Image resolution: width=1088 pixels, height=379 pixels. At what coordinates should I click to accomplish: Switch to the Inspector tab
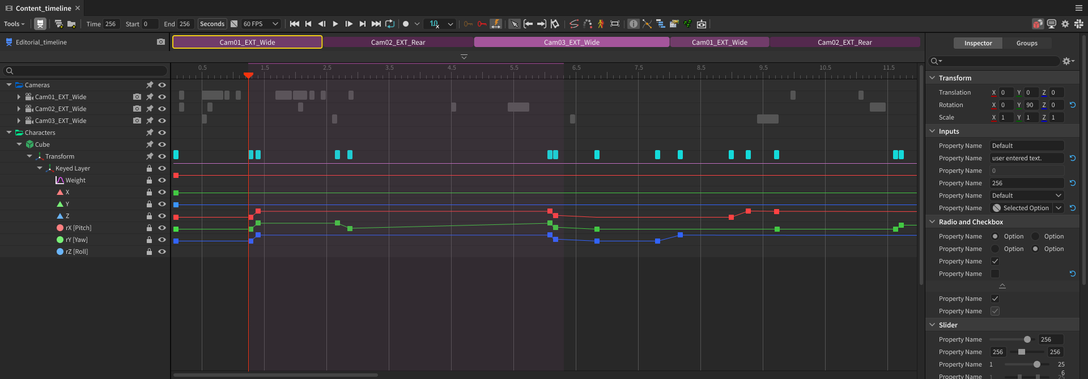[x=978, y=43]
